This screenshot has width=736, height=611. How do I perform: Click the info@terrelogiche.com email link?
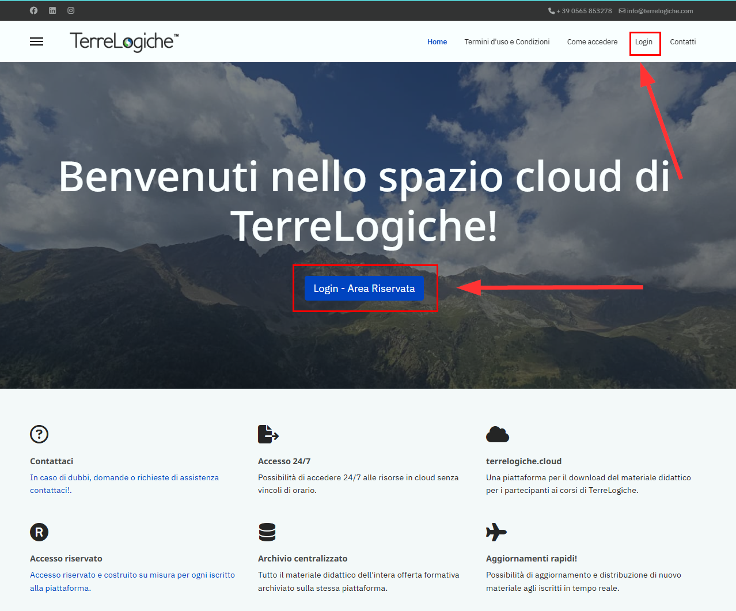pyautogui.click(x=660, y=11)
